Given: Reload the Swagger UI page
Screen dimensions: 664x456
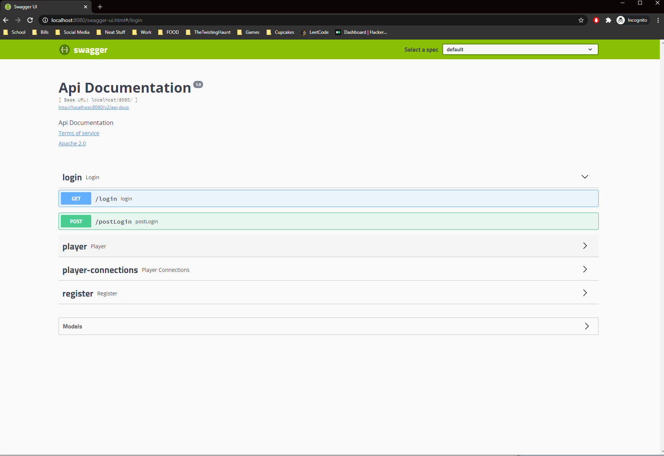Looking at the screenshot, I should click(x=30, y=20).
